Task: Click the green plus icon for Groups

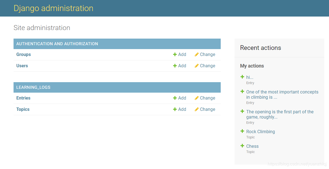Action: click(175, 54)
